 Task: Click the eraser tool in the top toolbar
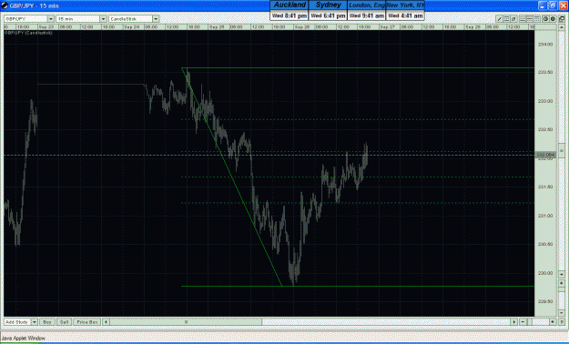pos(513,18)
